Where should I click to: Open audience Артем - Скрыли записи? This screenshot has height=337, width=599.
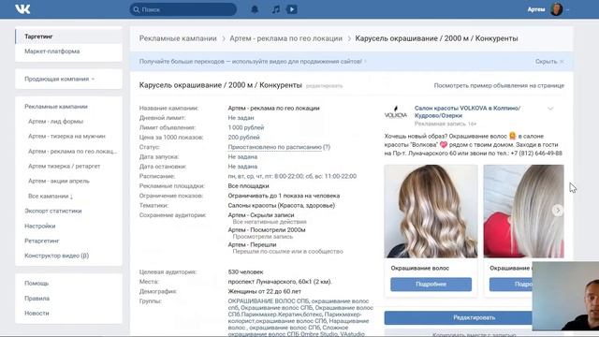(261, 215)
